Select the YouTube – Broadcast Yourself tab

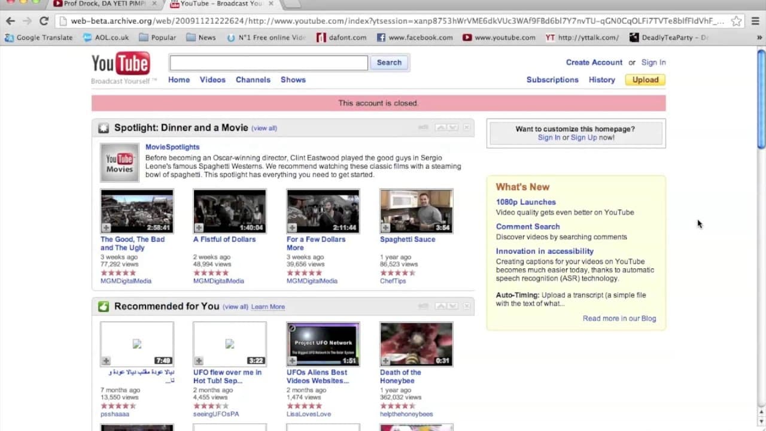pos(221,4)
